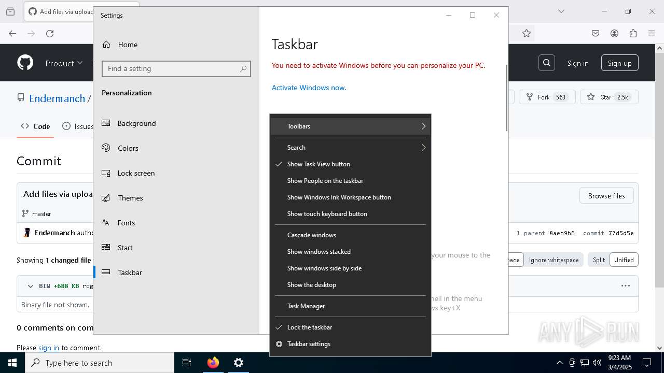Enable Show touch keyboard button
Viewport: 664px width, 373px height.
tap(350, 214)
